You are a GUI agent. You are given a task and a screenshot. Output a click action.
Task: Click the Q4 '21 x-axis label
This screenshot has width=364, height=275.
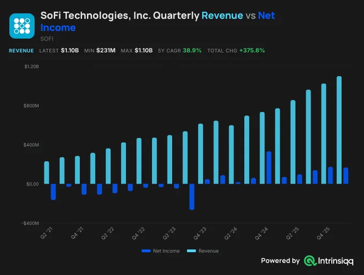click(x=77, y=233)
